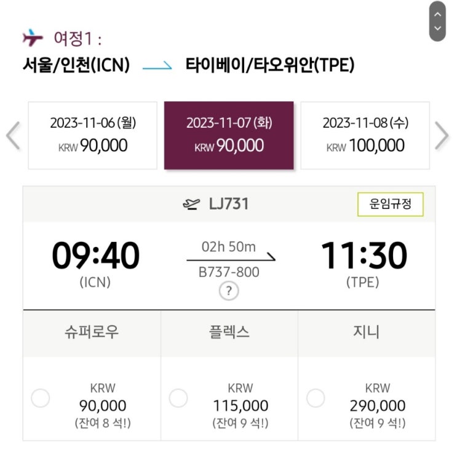The width and height of the screenshot is (457, 468).
Task: Choose the highlighted 2023-11-07 (화) date tab
Action: pos(229,135)
